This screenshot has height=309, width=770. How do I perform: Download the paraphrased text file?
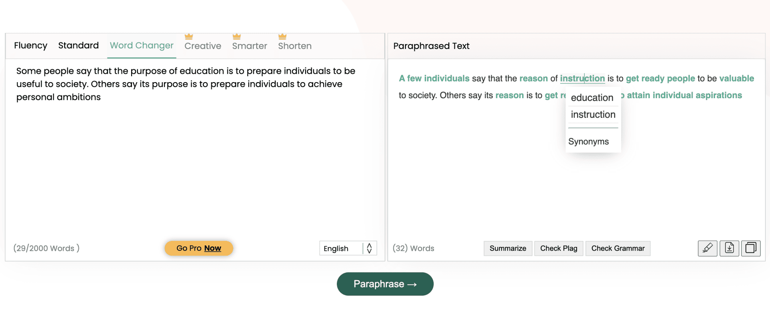[x=729, y=248]
